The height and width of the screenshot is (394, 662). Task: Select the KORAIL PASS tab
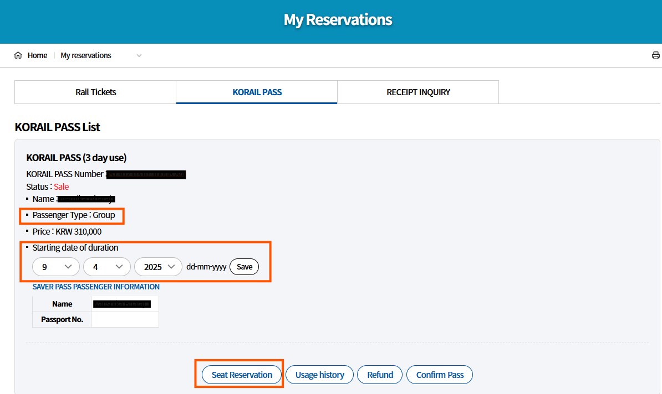click(x=256, y=92)
